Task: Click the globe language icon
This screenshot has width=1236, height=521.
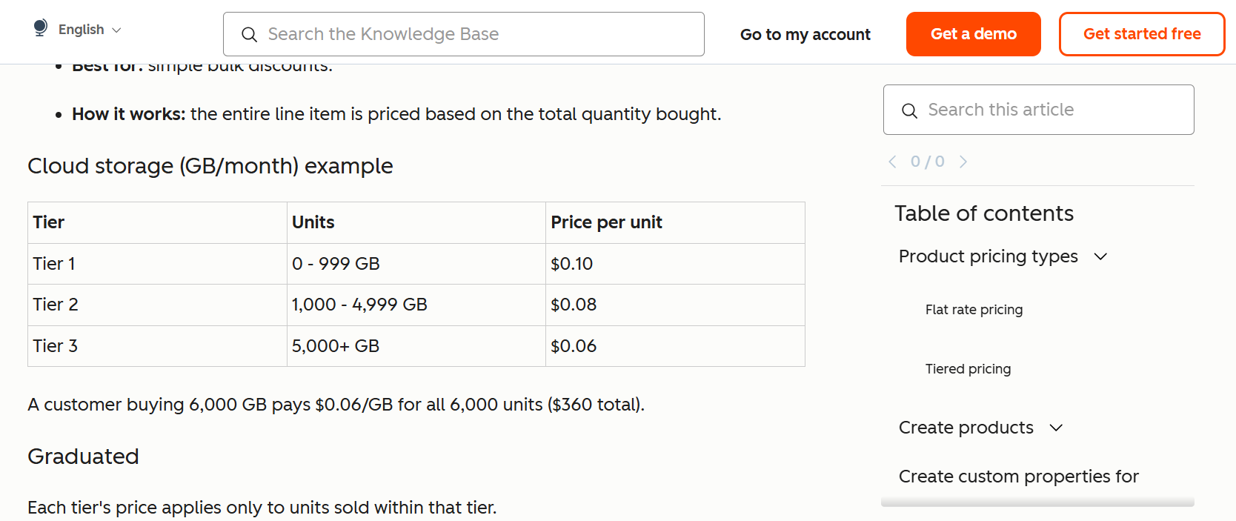Action: coord(41,28)
